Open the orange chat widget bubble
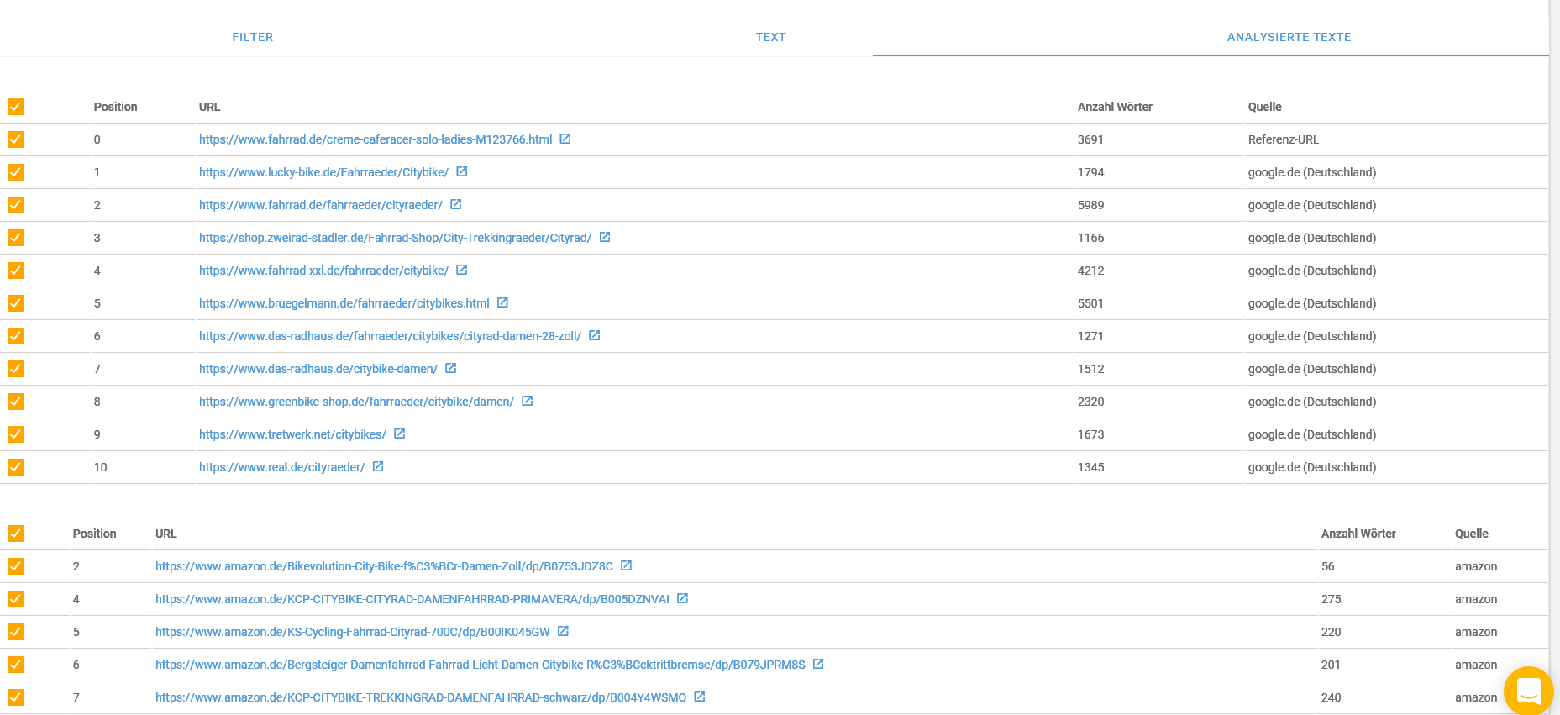Viewport: 1560px width, 715px height. pyautogui.click(x=1529, y=691)
